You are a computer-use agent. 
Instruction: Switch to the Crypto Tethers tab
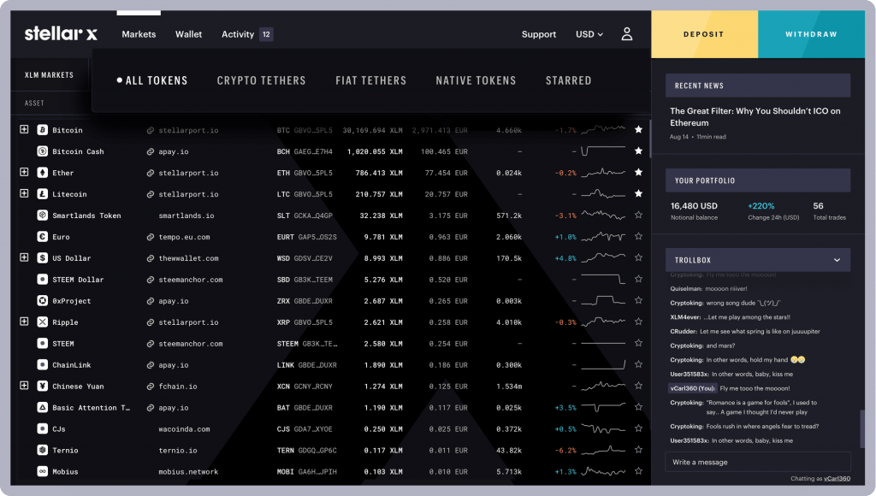262,80
